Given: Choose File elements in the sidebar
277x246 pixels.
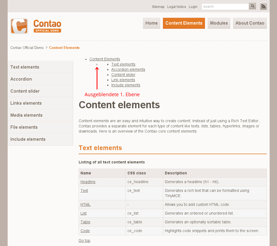Looking at the screenshot, I should (x=24, y=127).
